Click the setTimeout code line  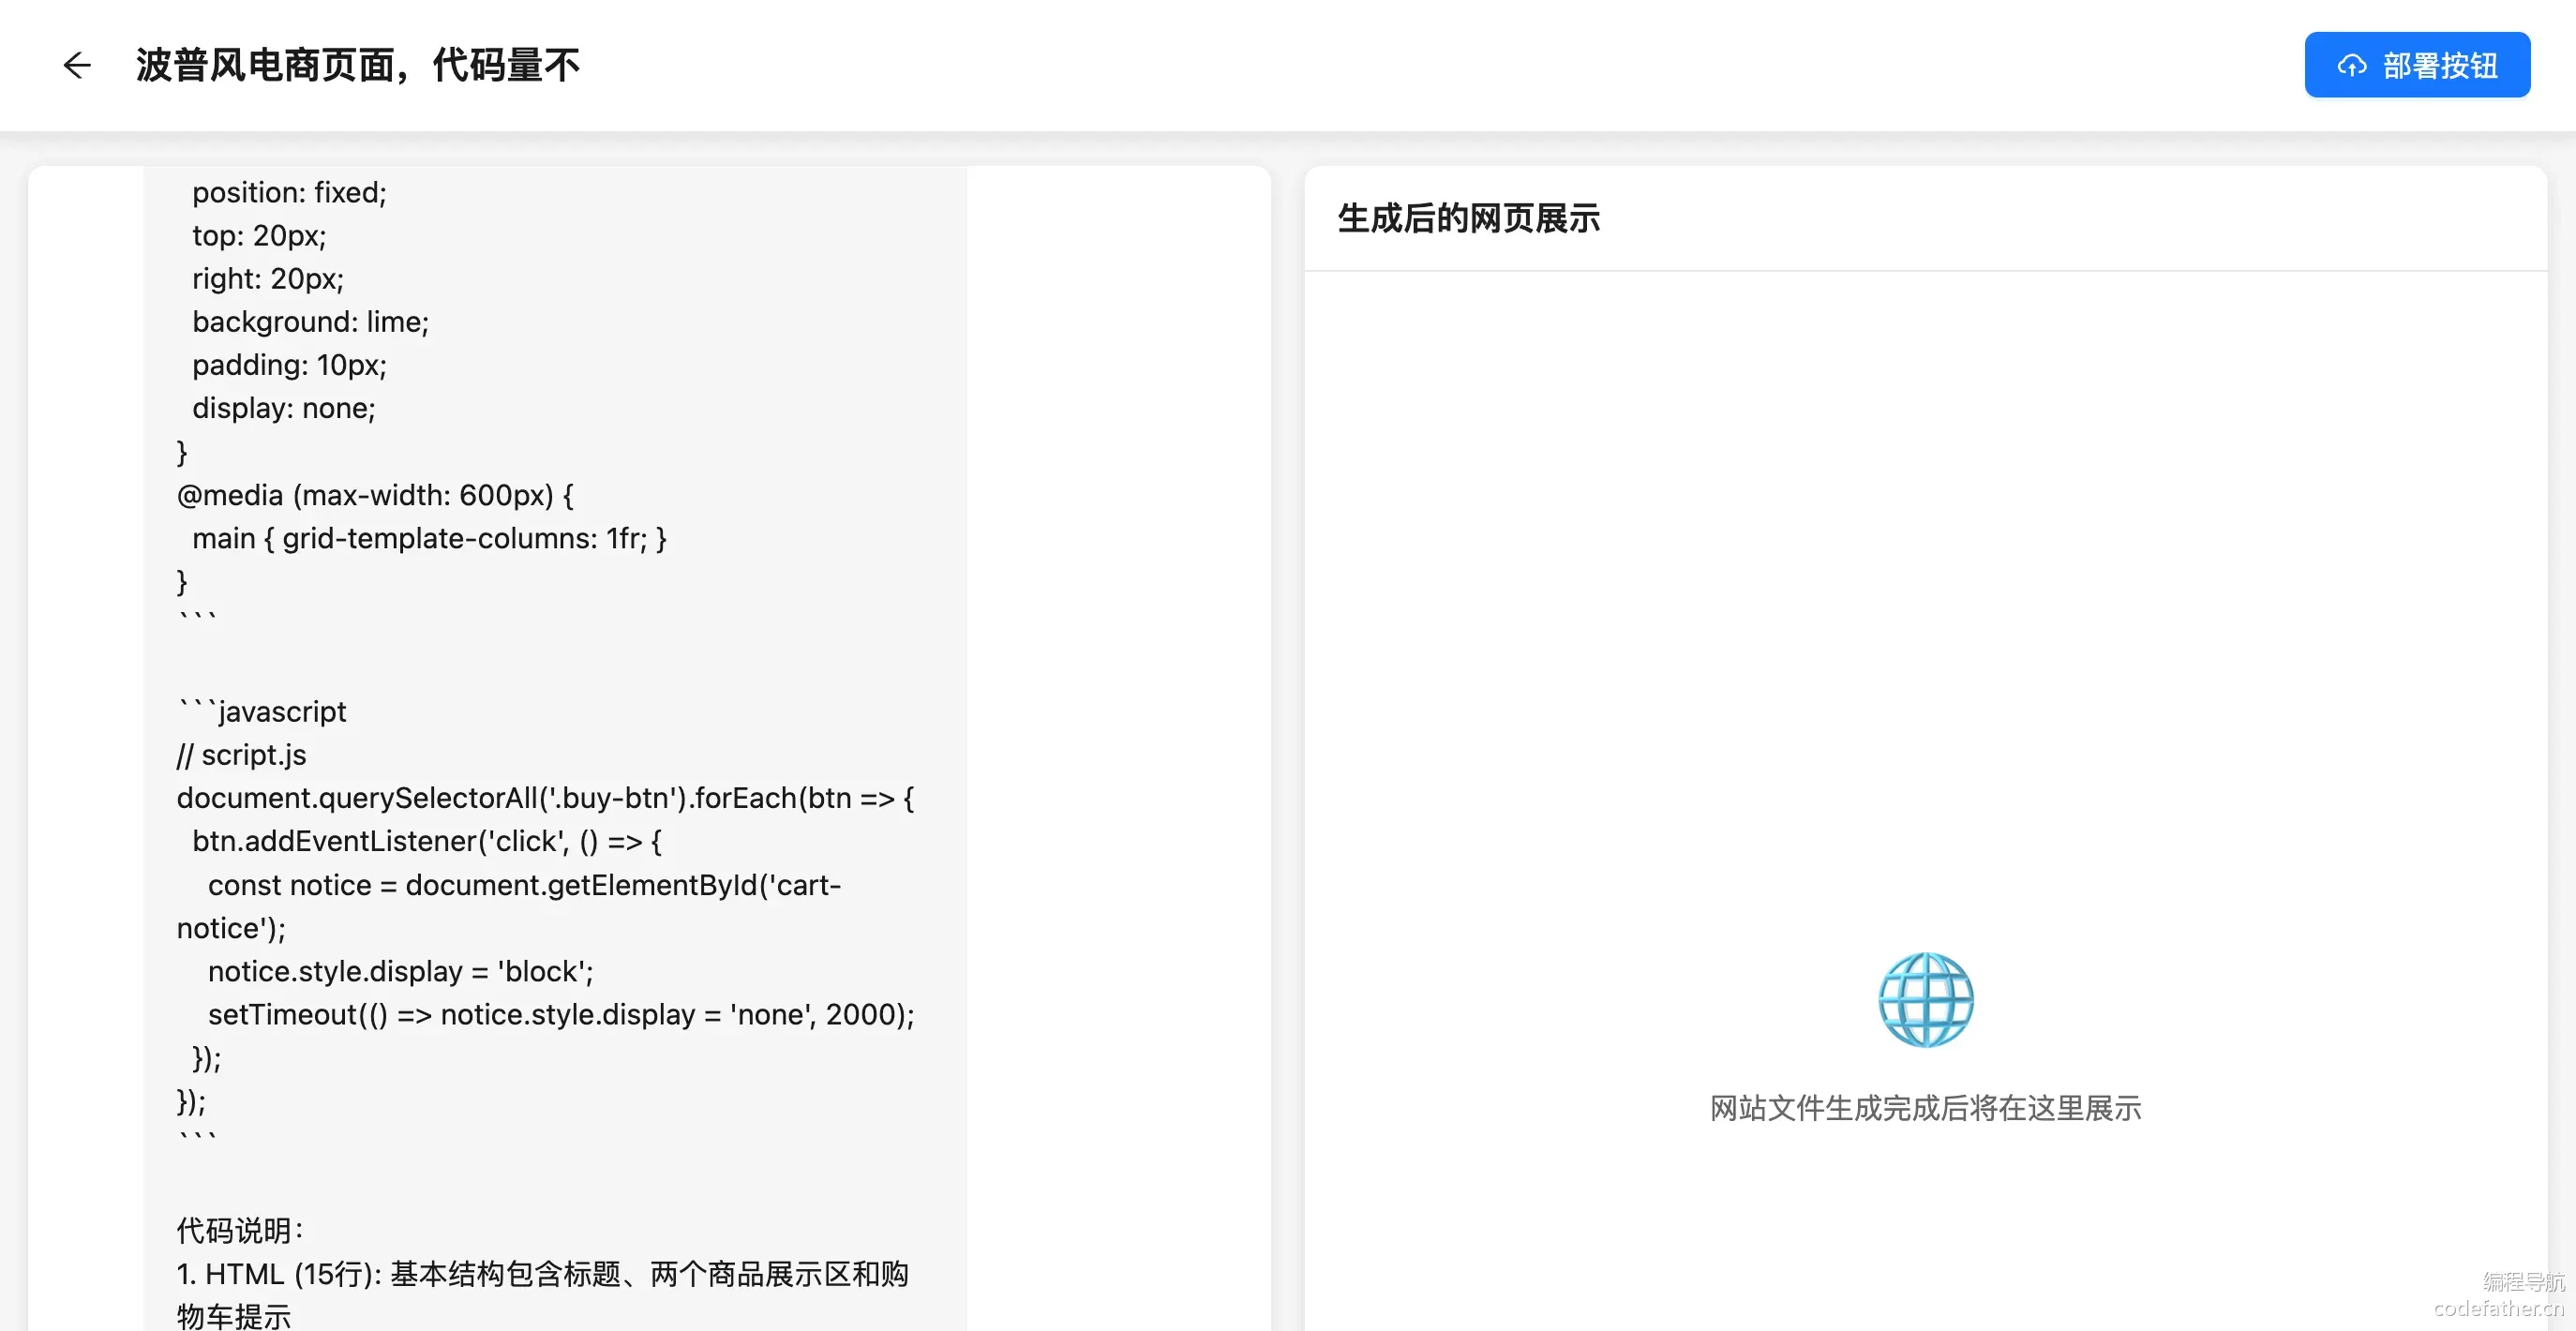[561, 1014]
